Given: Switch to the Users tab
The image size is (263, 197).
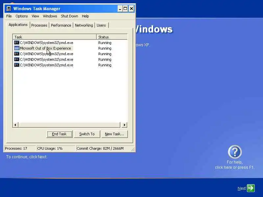Looking at the screenshot, I should pos(101,25).
